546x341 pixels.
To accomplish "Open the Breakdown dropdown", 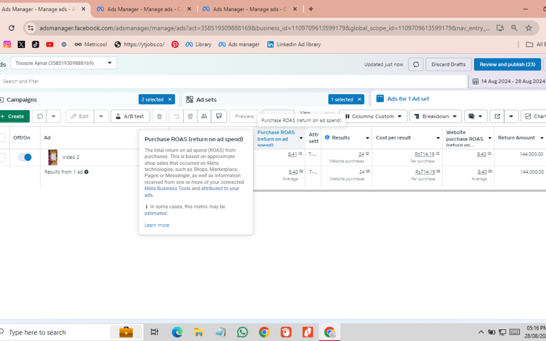I will [x=435, y=116].
